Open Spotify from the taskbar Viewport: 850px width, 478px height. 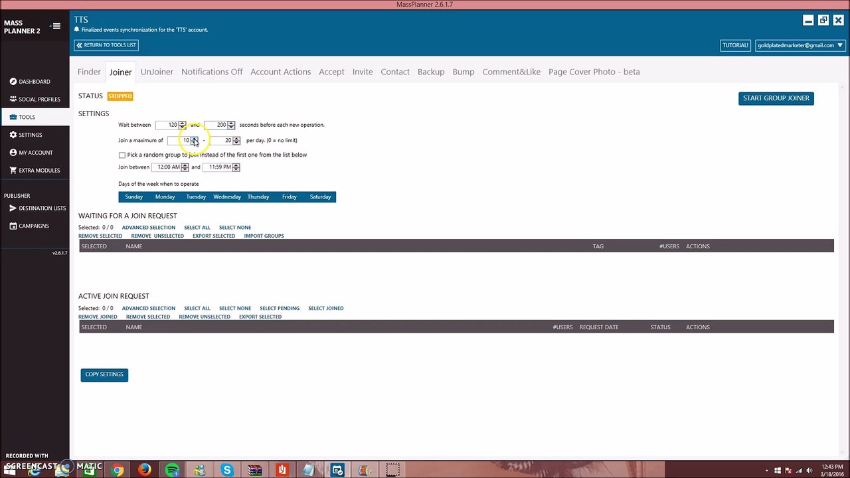click(172, 470)
